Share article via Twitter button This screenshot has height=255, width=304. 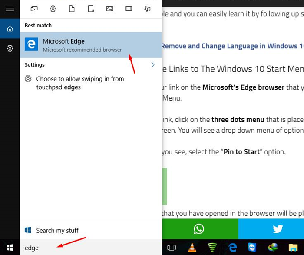[271, 229]
